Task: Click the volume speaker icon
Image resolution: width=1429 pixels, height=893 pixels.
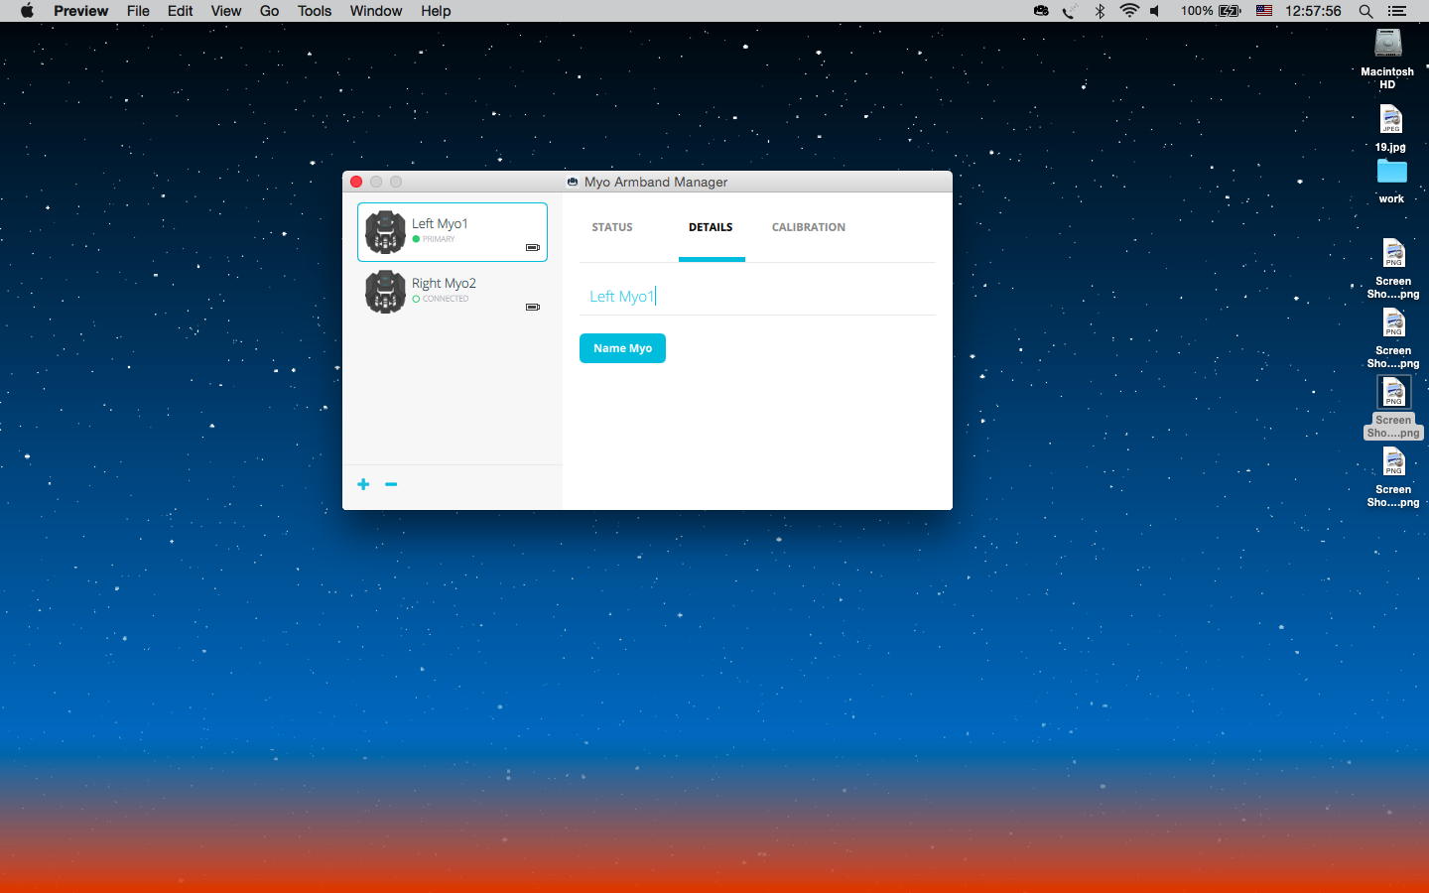Action: click(1155, 11)
